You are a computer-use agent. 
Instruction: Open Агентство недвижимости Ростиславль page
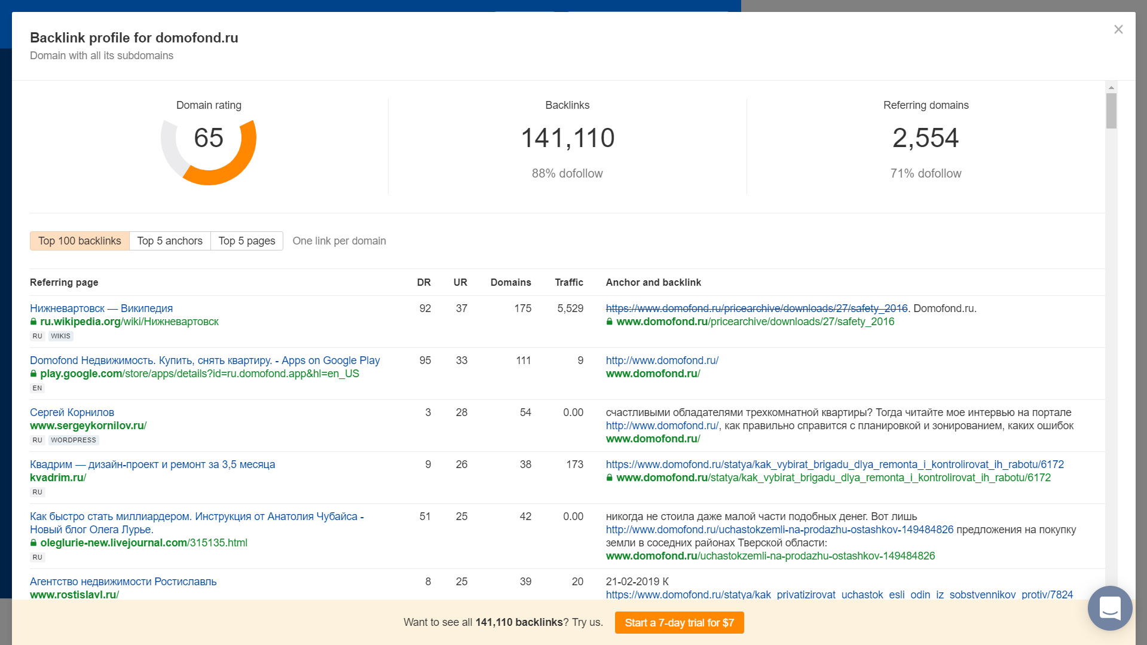123,582
